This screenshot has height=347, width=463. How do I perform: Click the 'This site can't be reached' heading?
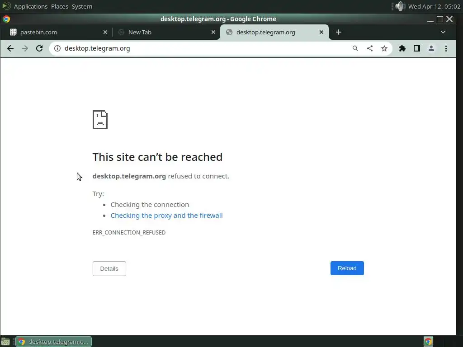[157, 157]
